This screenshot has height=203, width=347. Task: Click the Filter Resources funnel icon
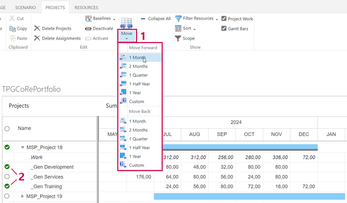click(x=178, y=19)
